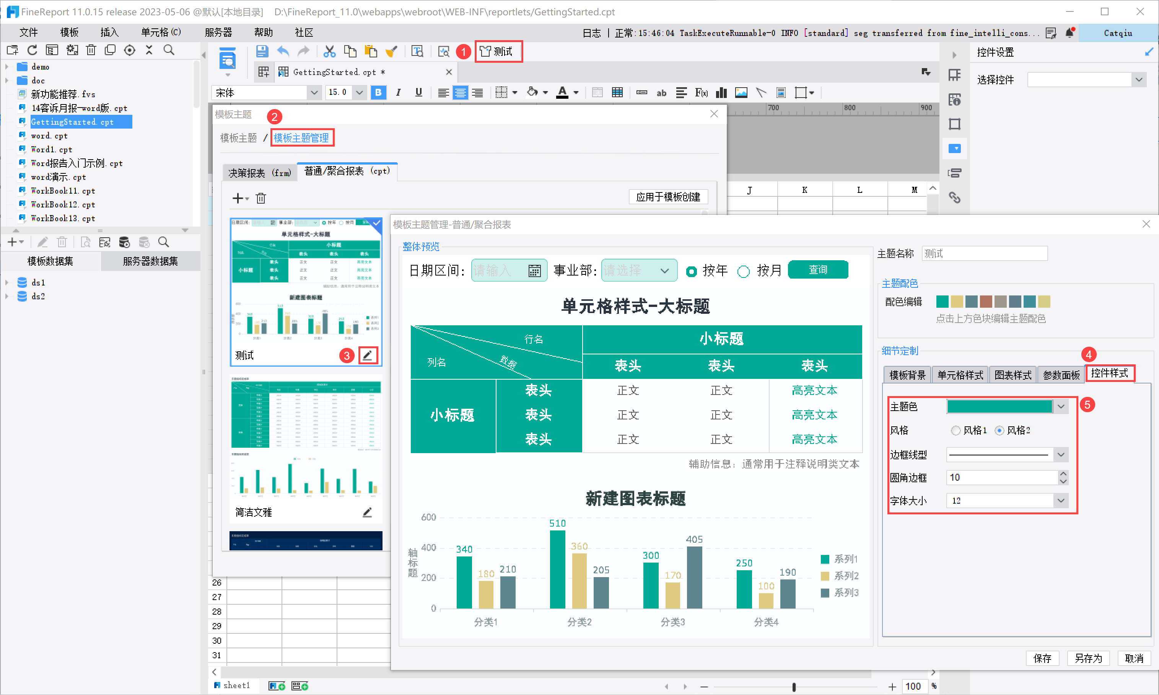The image size is (1159, 695).
Task: Expand the 边框线型 dropdown
Action: (1061, 454)
